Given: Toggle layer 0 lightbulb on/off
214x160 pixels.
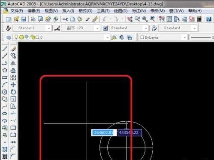Looking at the screenshot, I should coord(16,37).
